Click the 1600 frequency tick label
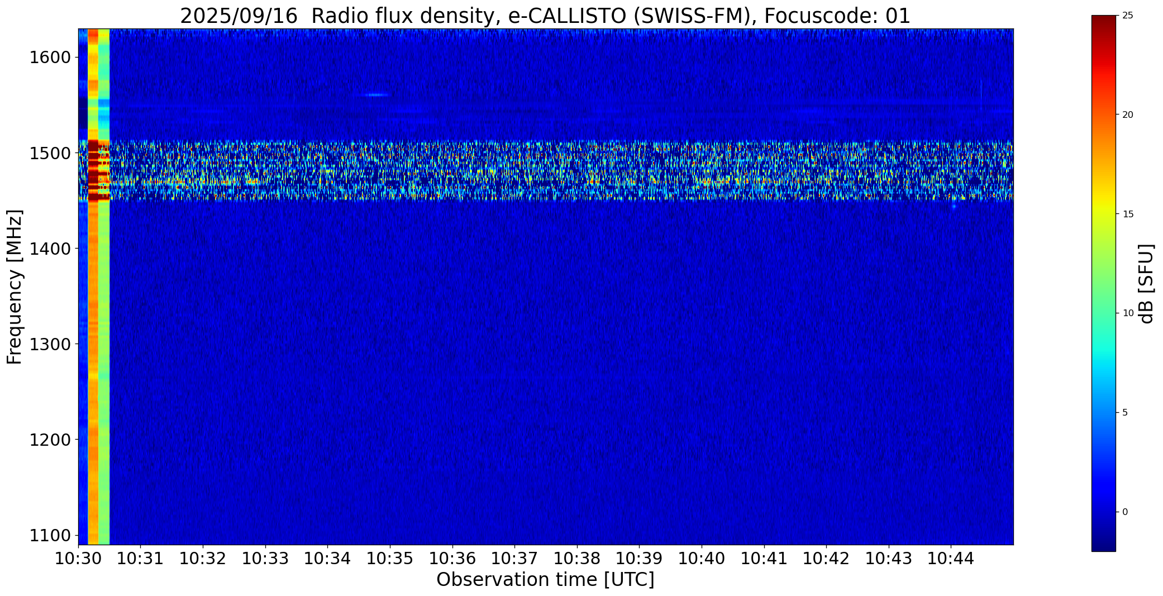The image size is (1163, 596). [x=50, y=58]
